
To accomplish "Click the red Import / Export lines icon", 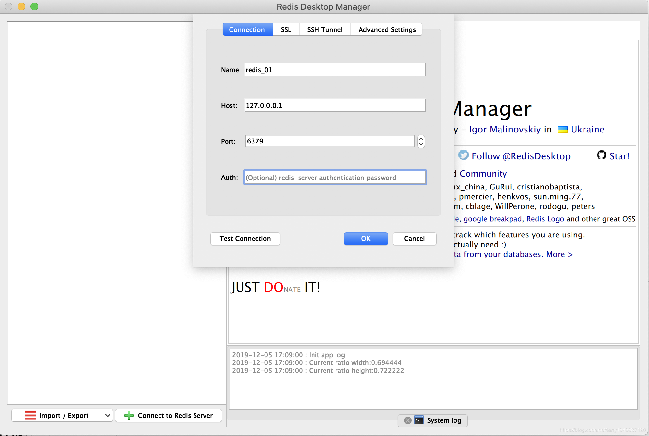I will [30, 415].
